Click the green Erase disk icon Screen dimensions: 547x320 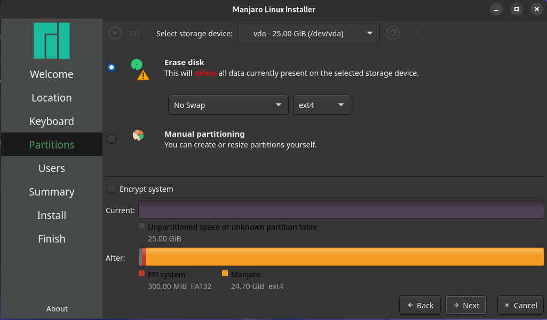point(137,65)
